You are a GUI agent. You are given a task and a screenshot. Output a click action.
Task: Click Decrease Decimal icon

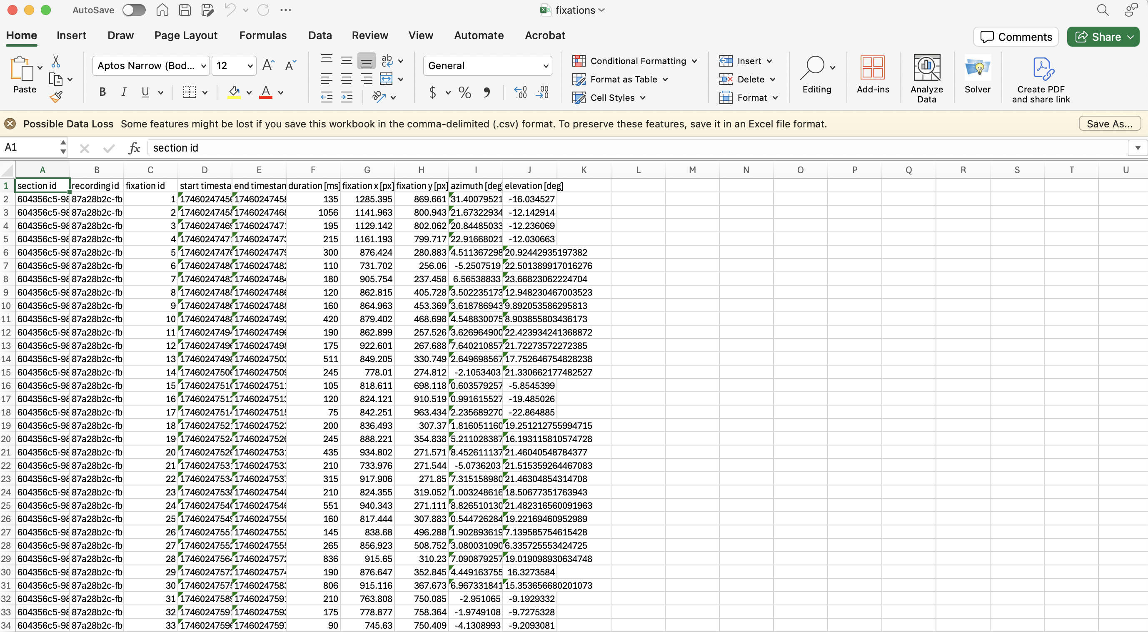pos(542,92)
